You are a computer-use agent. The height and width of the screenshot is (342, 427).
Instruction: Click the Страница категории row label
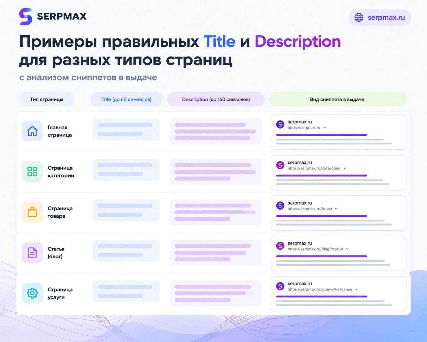point(61,172)
